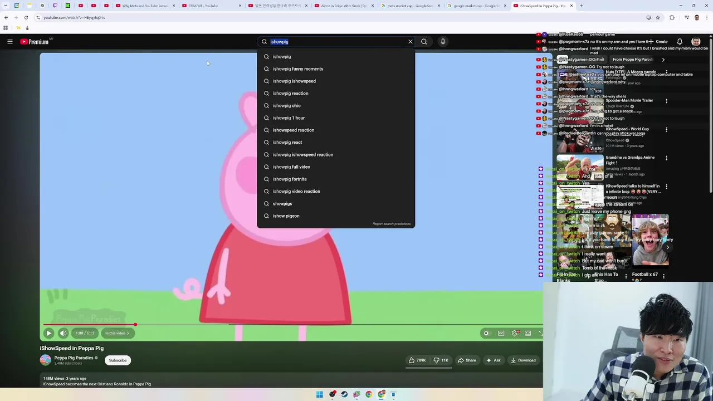Play the paused video

[48, 333]
